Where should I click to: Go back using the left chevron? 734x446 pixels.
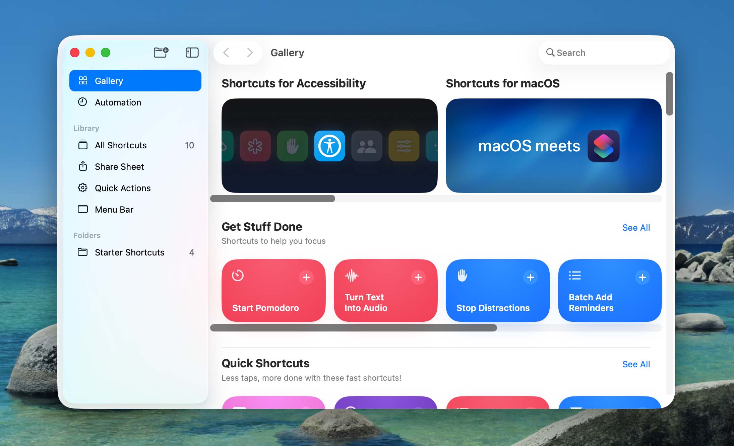[226, 53]
